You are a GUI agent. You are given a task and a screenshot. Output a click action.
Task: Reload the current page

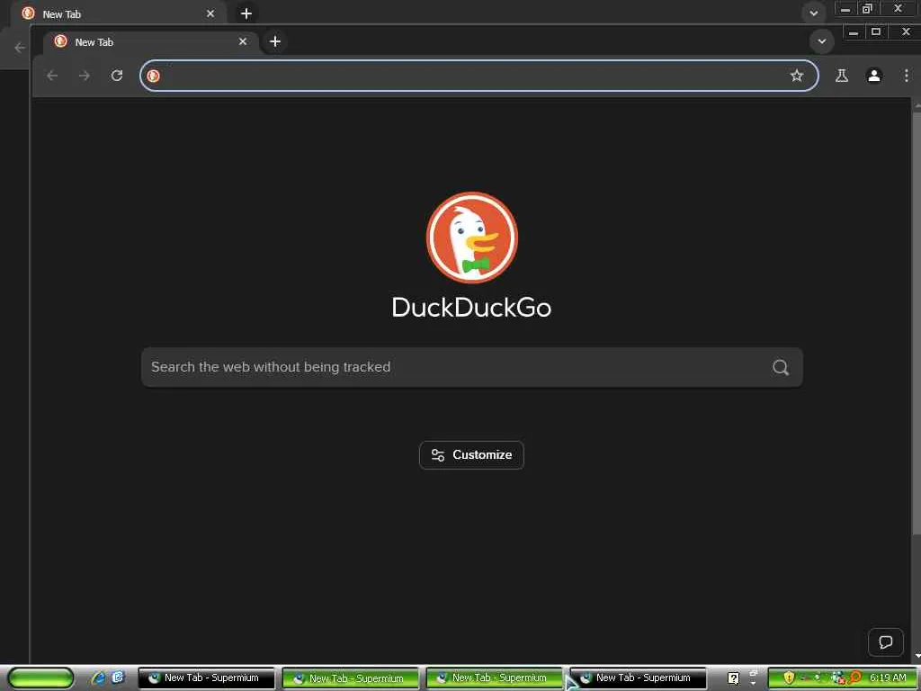117,76
